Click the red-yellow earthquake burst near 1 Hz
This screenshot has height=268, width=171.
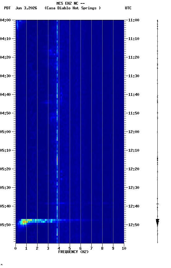click(25, 222)
